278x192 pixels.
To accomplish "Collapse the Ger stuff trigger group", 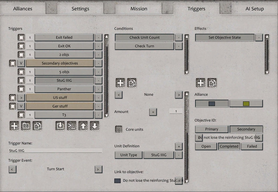I will (21, 106).
